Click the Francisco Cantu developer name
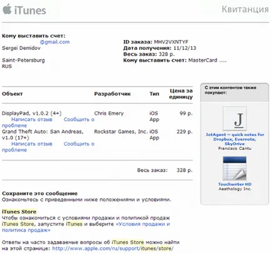This screenshot has height=254, width=271. pos(235,149)
